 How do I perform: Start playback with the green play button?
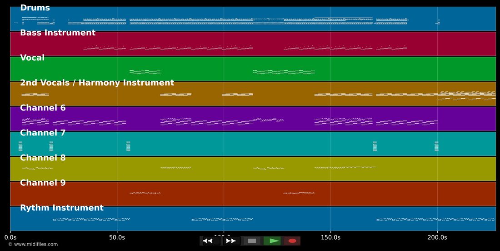[272, 241]
